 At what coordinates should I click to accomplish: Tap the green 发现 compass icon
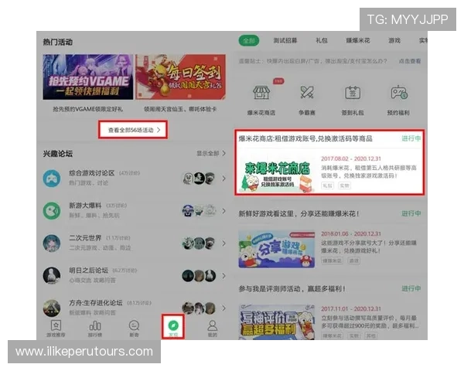[x=173, y=325]
